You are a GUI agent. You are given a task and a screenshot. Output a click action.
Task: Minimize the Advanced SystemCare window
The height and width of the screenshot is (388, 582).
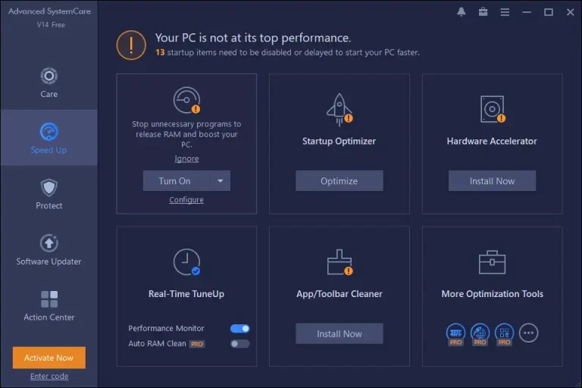tap(527, 12)
